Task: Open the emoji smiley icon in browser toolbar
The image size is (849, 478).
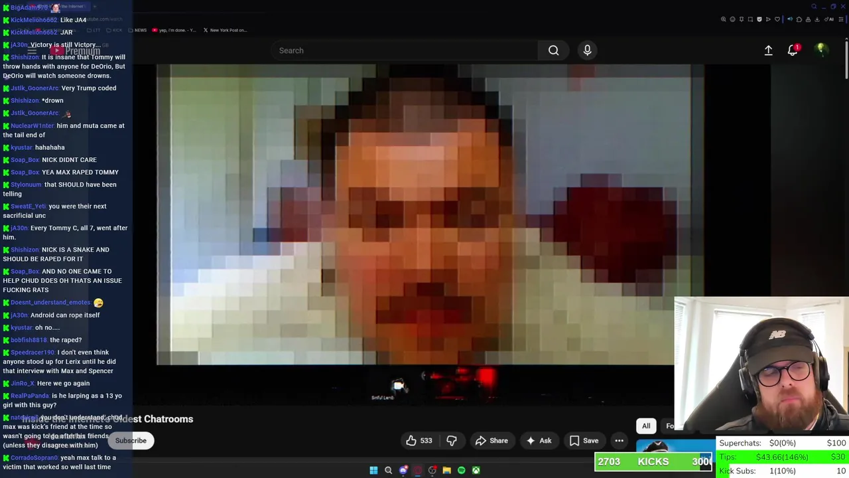Action: point(733,19)
